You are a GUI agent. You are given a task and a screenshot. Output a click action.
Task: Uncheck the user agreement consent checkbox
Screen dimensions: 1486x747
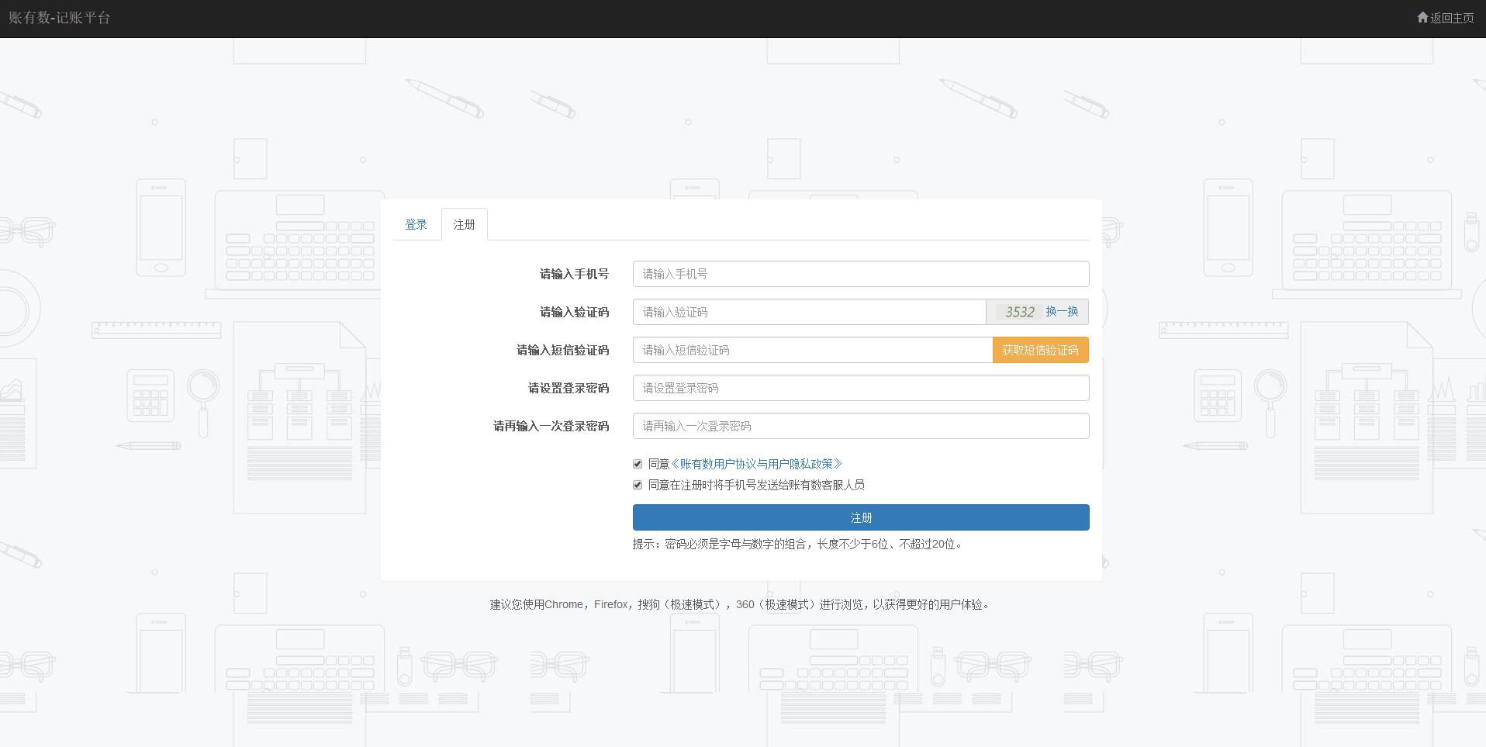pos(638,464)
